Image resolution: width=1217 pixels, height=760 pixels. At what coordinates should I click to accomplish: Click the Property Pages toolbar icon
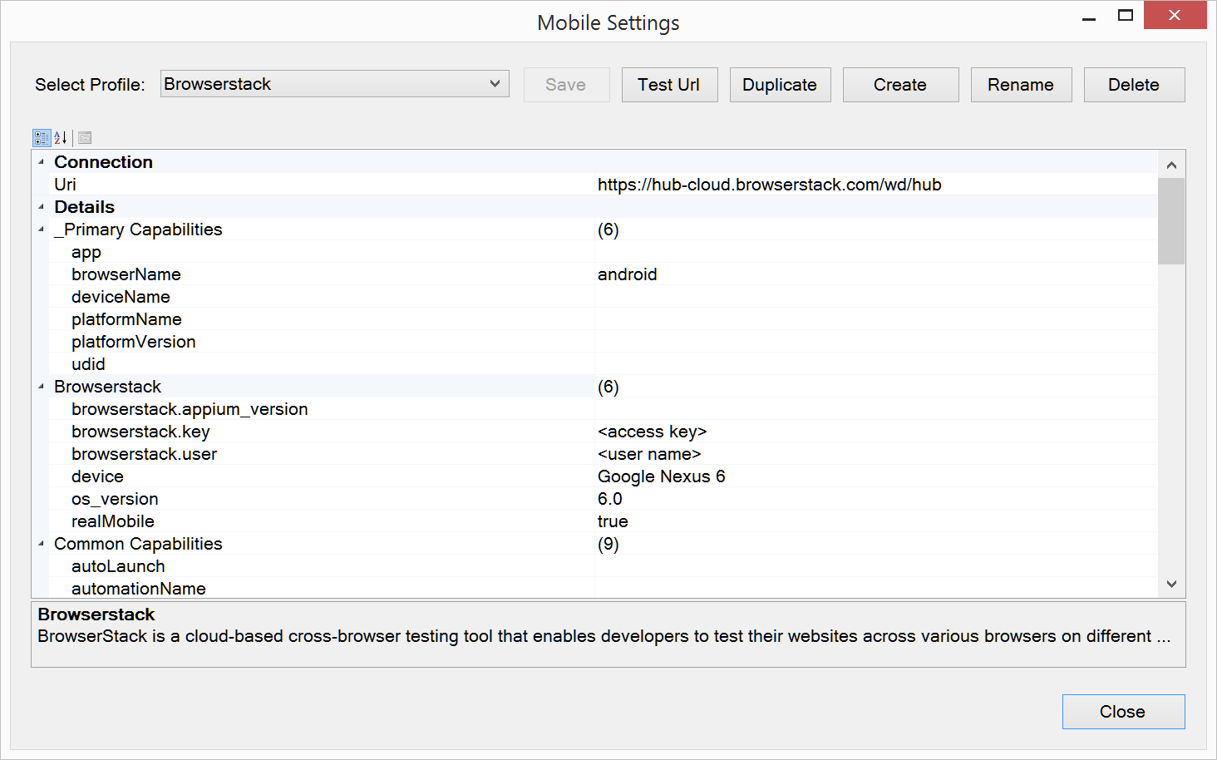pyautogui.click(x=85, y=138)
